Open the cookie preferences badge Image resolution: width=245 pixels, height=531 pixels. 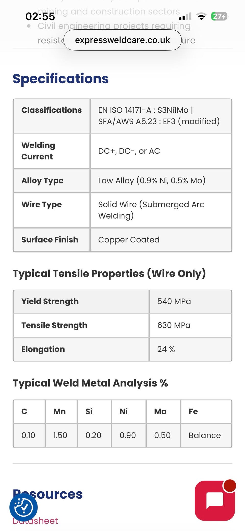[23, 507]
